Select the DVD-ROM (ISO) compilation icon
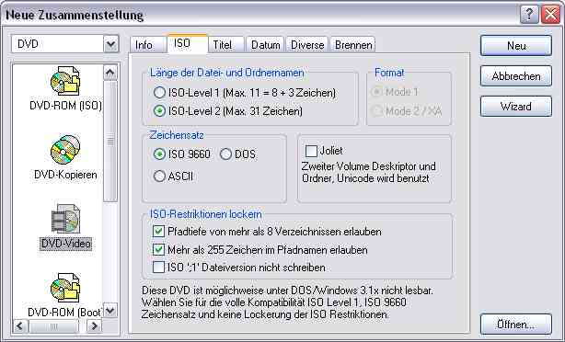The image size is (565, 342). [x=65, y=81]
